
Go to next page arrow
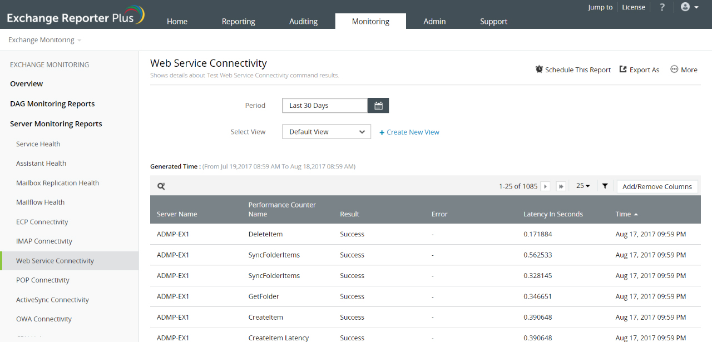click(x=546, y=186)
